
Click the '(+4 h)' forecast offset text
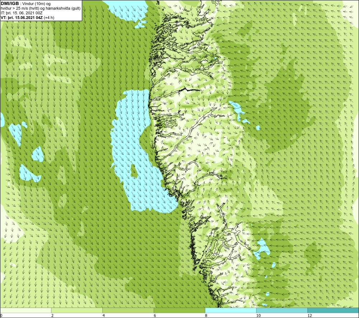point(49,18)
